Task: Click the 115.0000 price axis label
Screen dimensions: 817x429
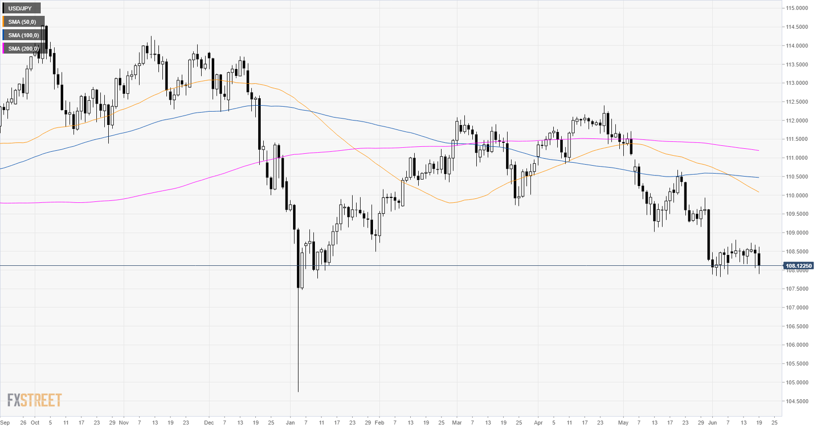Action: 796,8
